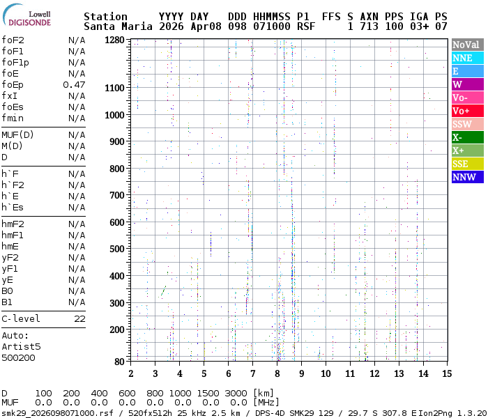Click the 8 MHz frequency axis tick
Viewport: 488px width, 418px height.
277,373
